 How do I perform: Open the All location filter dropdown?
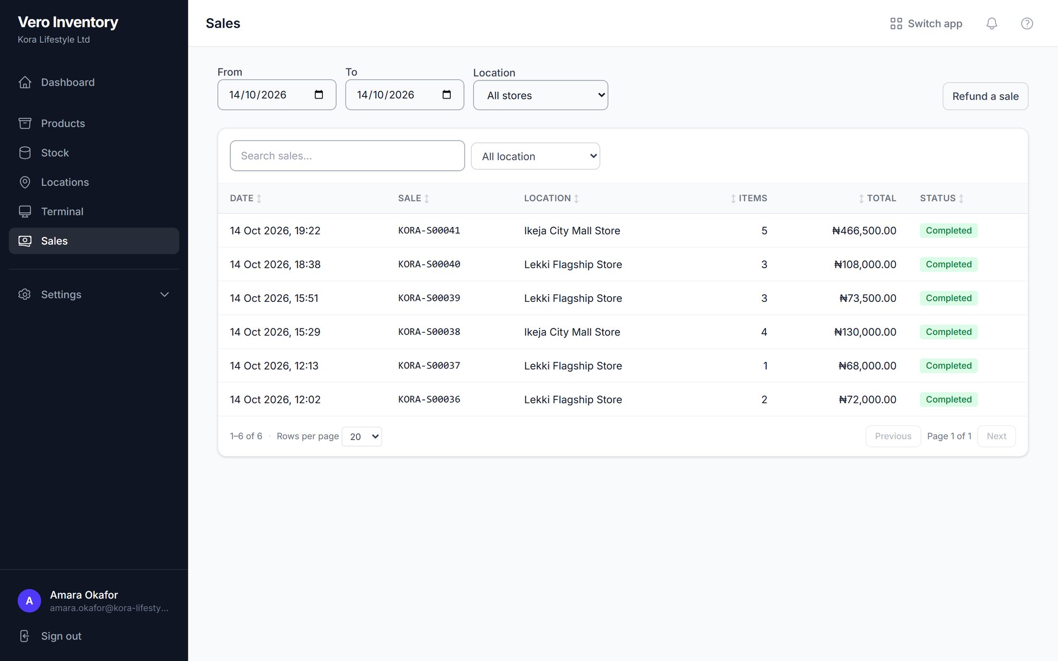pyautogui.click(x=535, y=156)
